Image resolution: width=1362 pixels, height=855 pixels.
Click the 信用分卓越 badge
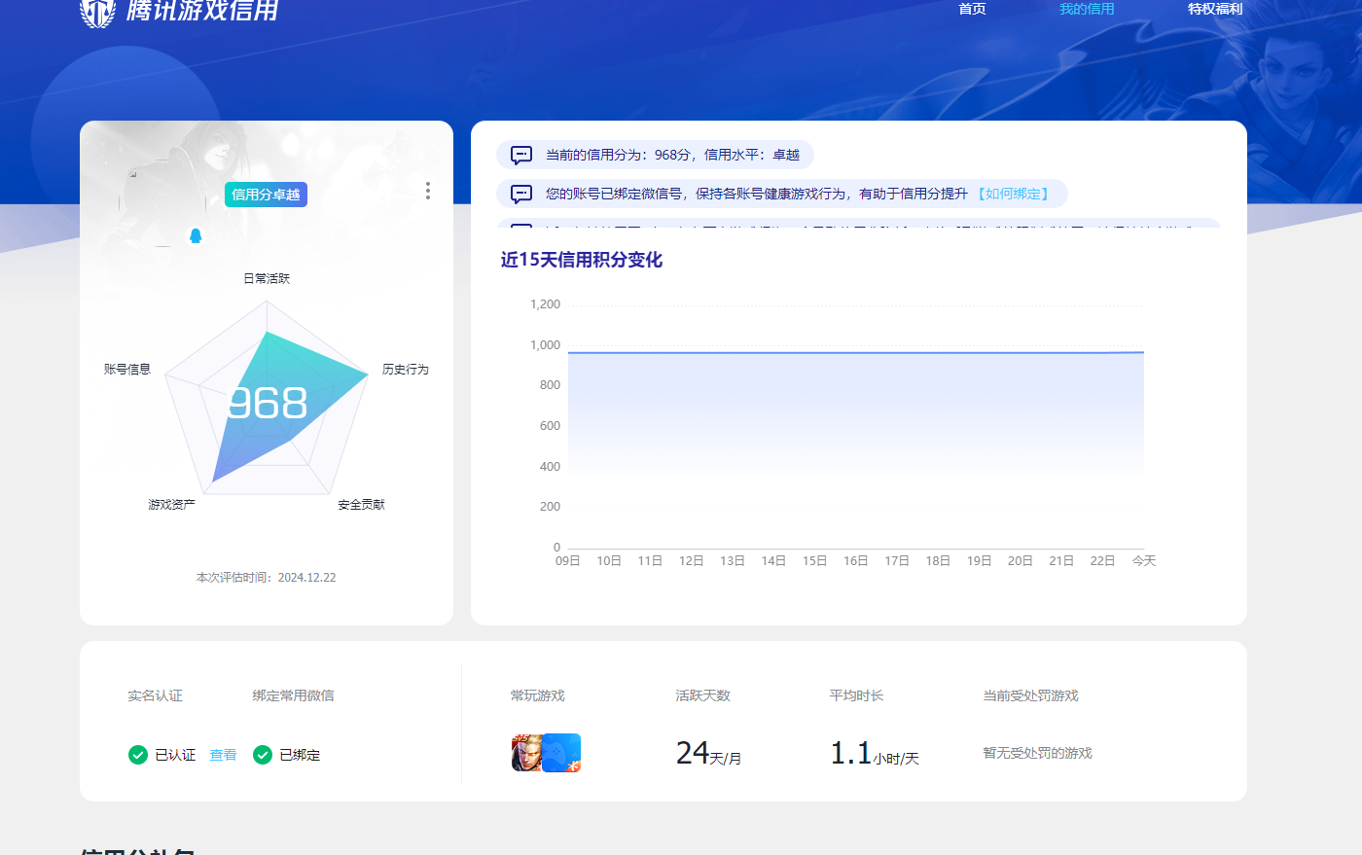tap(266, 195)
